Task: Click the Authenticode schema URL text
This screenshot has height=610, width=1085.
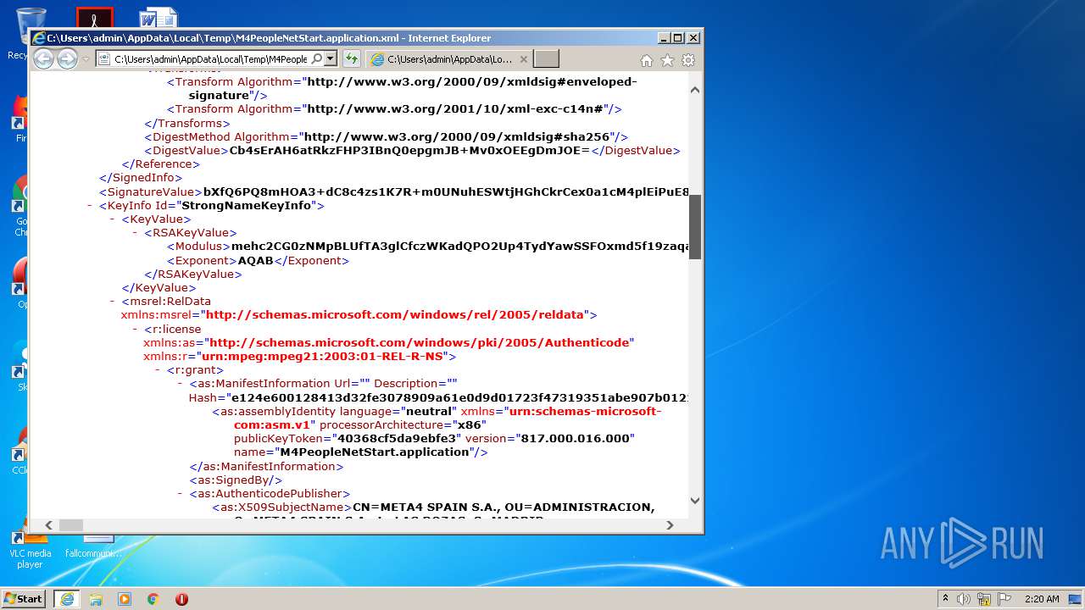Action: click(x=420, y=342)
